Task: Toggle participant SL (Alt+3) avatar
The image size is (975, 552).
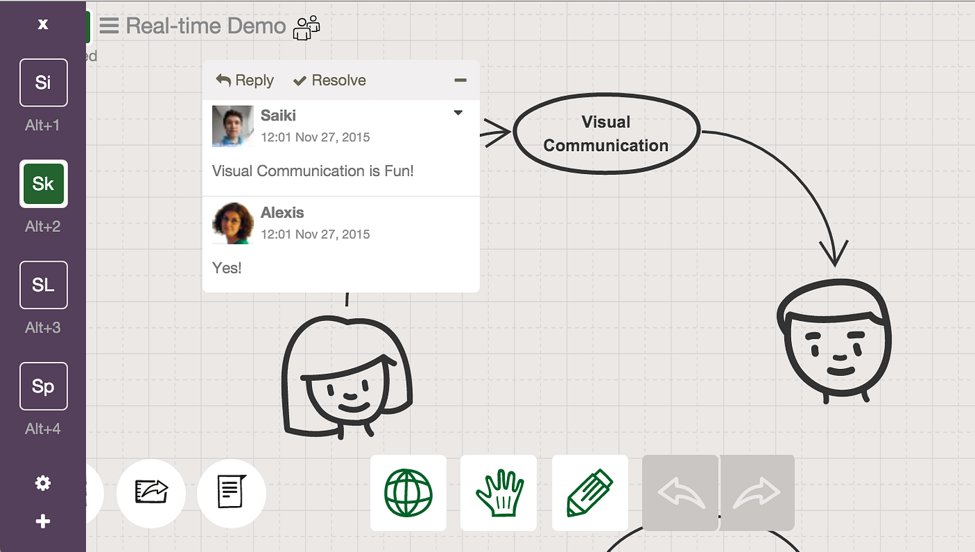Action: [43, 285]
